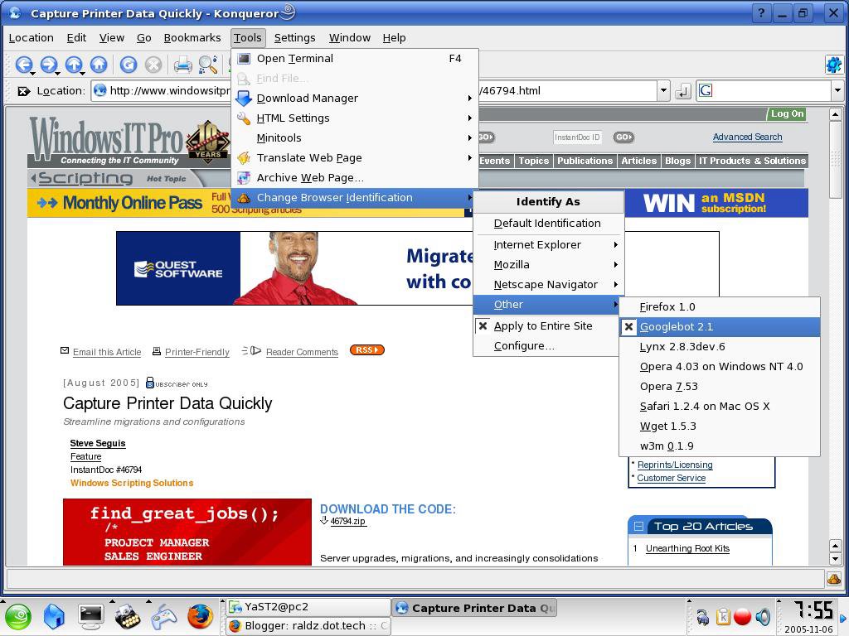Image resolution: width=849 pixels, height=636 pixels.
Task: Click the typewriter icon in the panel
Action: point(127,616)
